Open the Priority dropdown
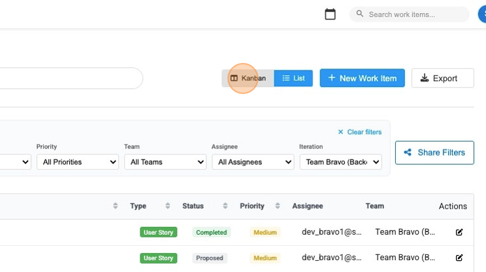 coord(77,162)
